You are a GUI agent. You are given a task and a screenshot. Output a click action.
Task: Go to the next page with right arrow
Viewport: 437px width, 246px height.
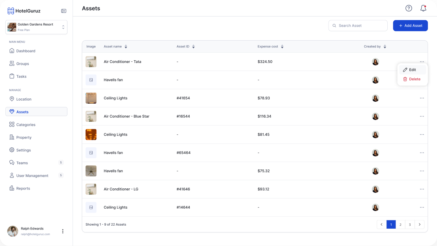point(420,225)
